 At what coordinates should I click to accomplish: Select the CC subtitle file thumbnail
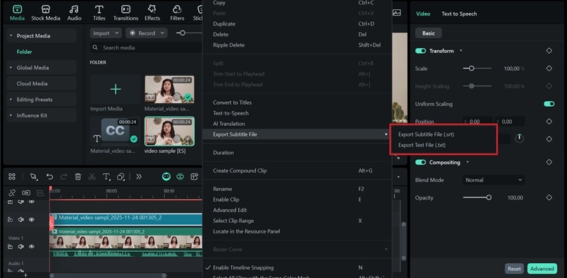(x=116, y=131)
